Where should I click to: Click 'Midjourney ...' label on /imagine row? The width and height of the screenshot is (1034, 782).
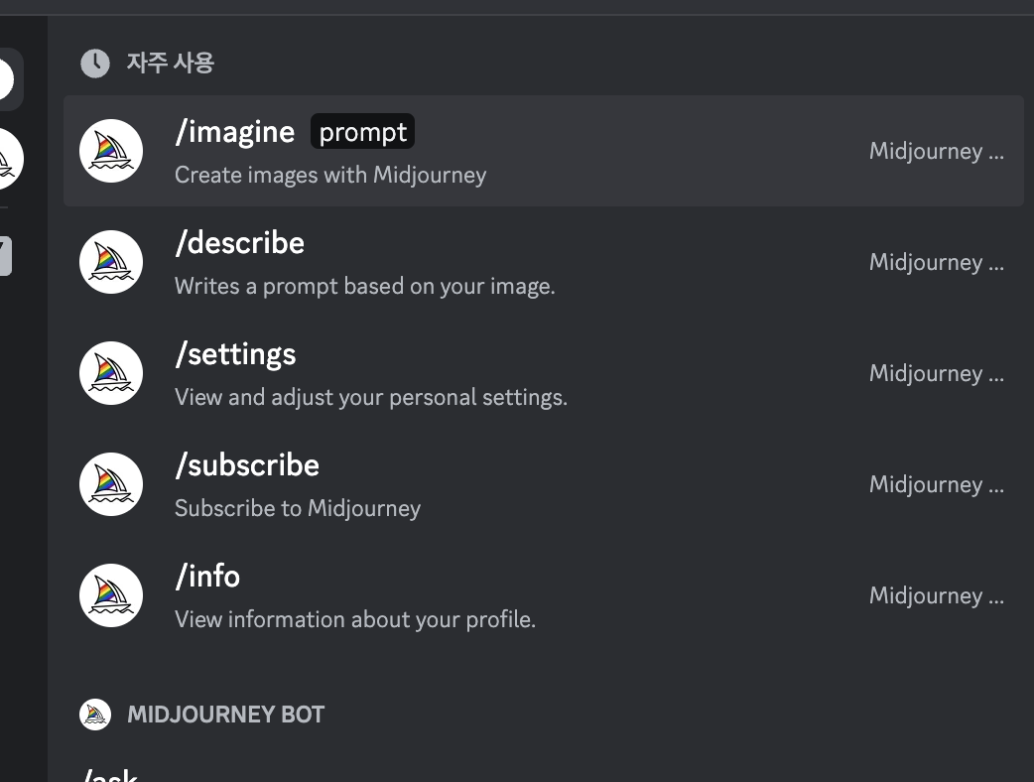pyautogui.click(x=937, y=151)
